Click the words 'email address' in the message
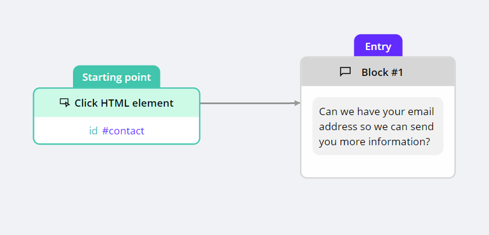This screenshot has width=489, height=235. pyautogui.click(x=377, y=119)
